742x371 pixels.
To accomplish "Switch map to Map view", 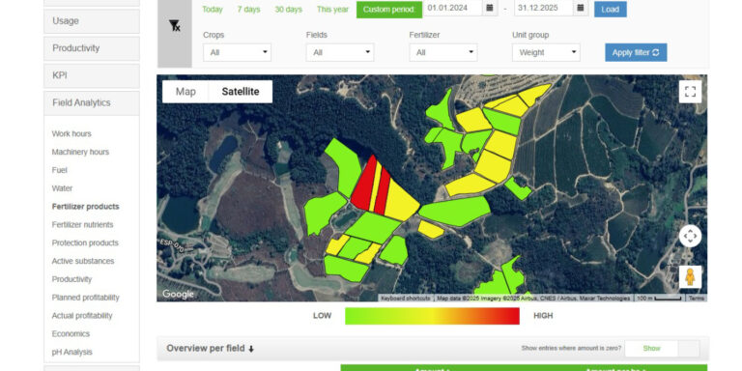I will pos(185,92).
